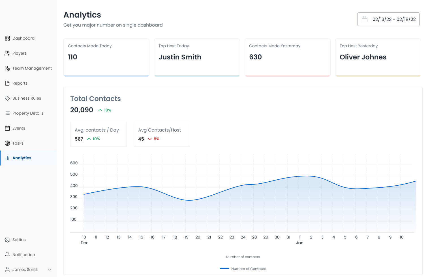Screen dimensions: 428x277
Task: Click the Settins gear icon
Action: pos(7,240)
